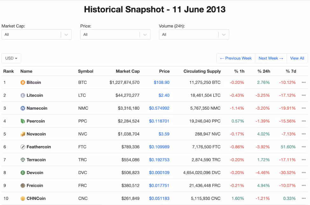Open the Peercoin name link
The width and height of the screenshot is (310, 205).
36,121
